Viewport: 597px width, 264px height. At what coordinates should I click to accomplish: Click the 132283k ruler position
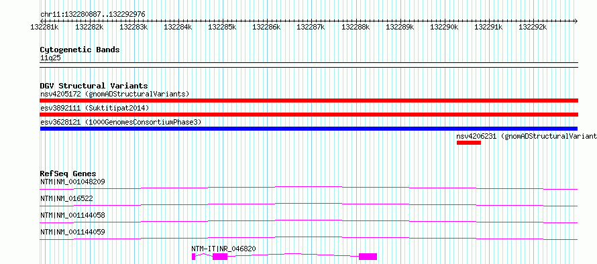[x=133, y=27]
